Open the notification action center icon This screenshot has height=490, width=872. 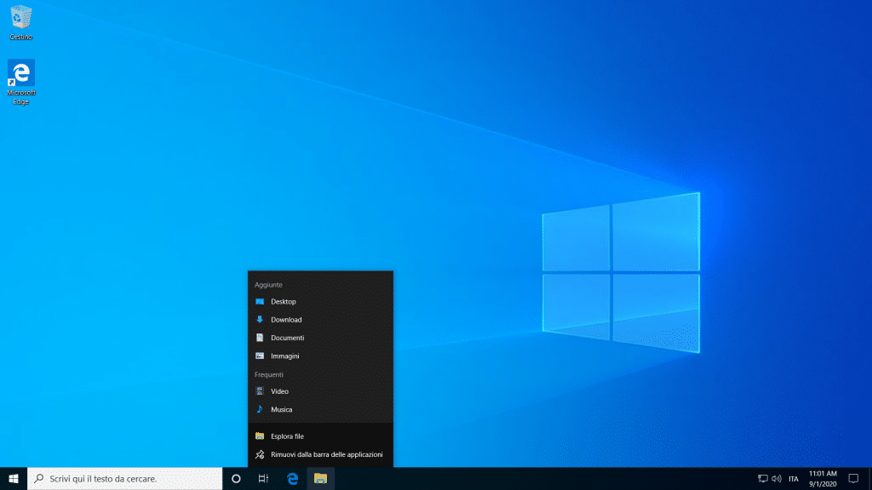[853, 479]
